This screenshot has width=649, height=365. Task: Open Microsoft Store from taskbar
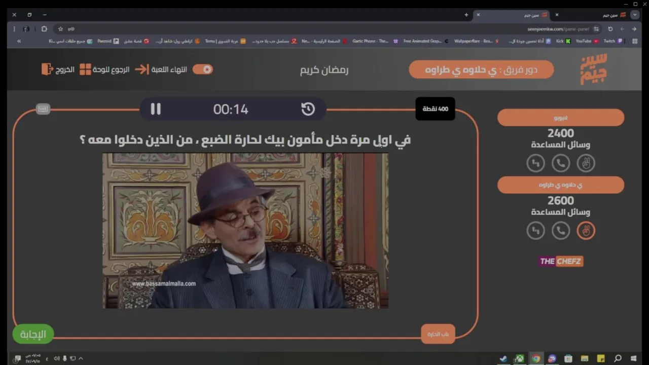pos(568,358)
